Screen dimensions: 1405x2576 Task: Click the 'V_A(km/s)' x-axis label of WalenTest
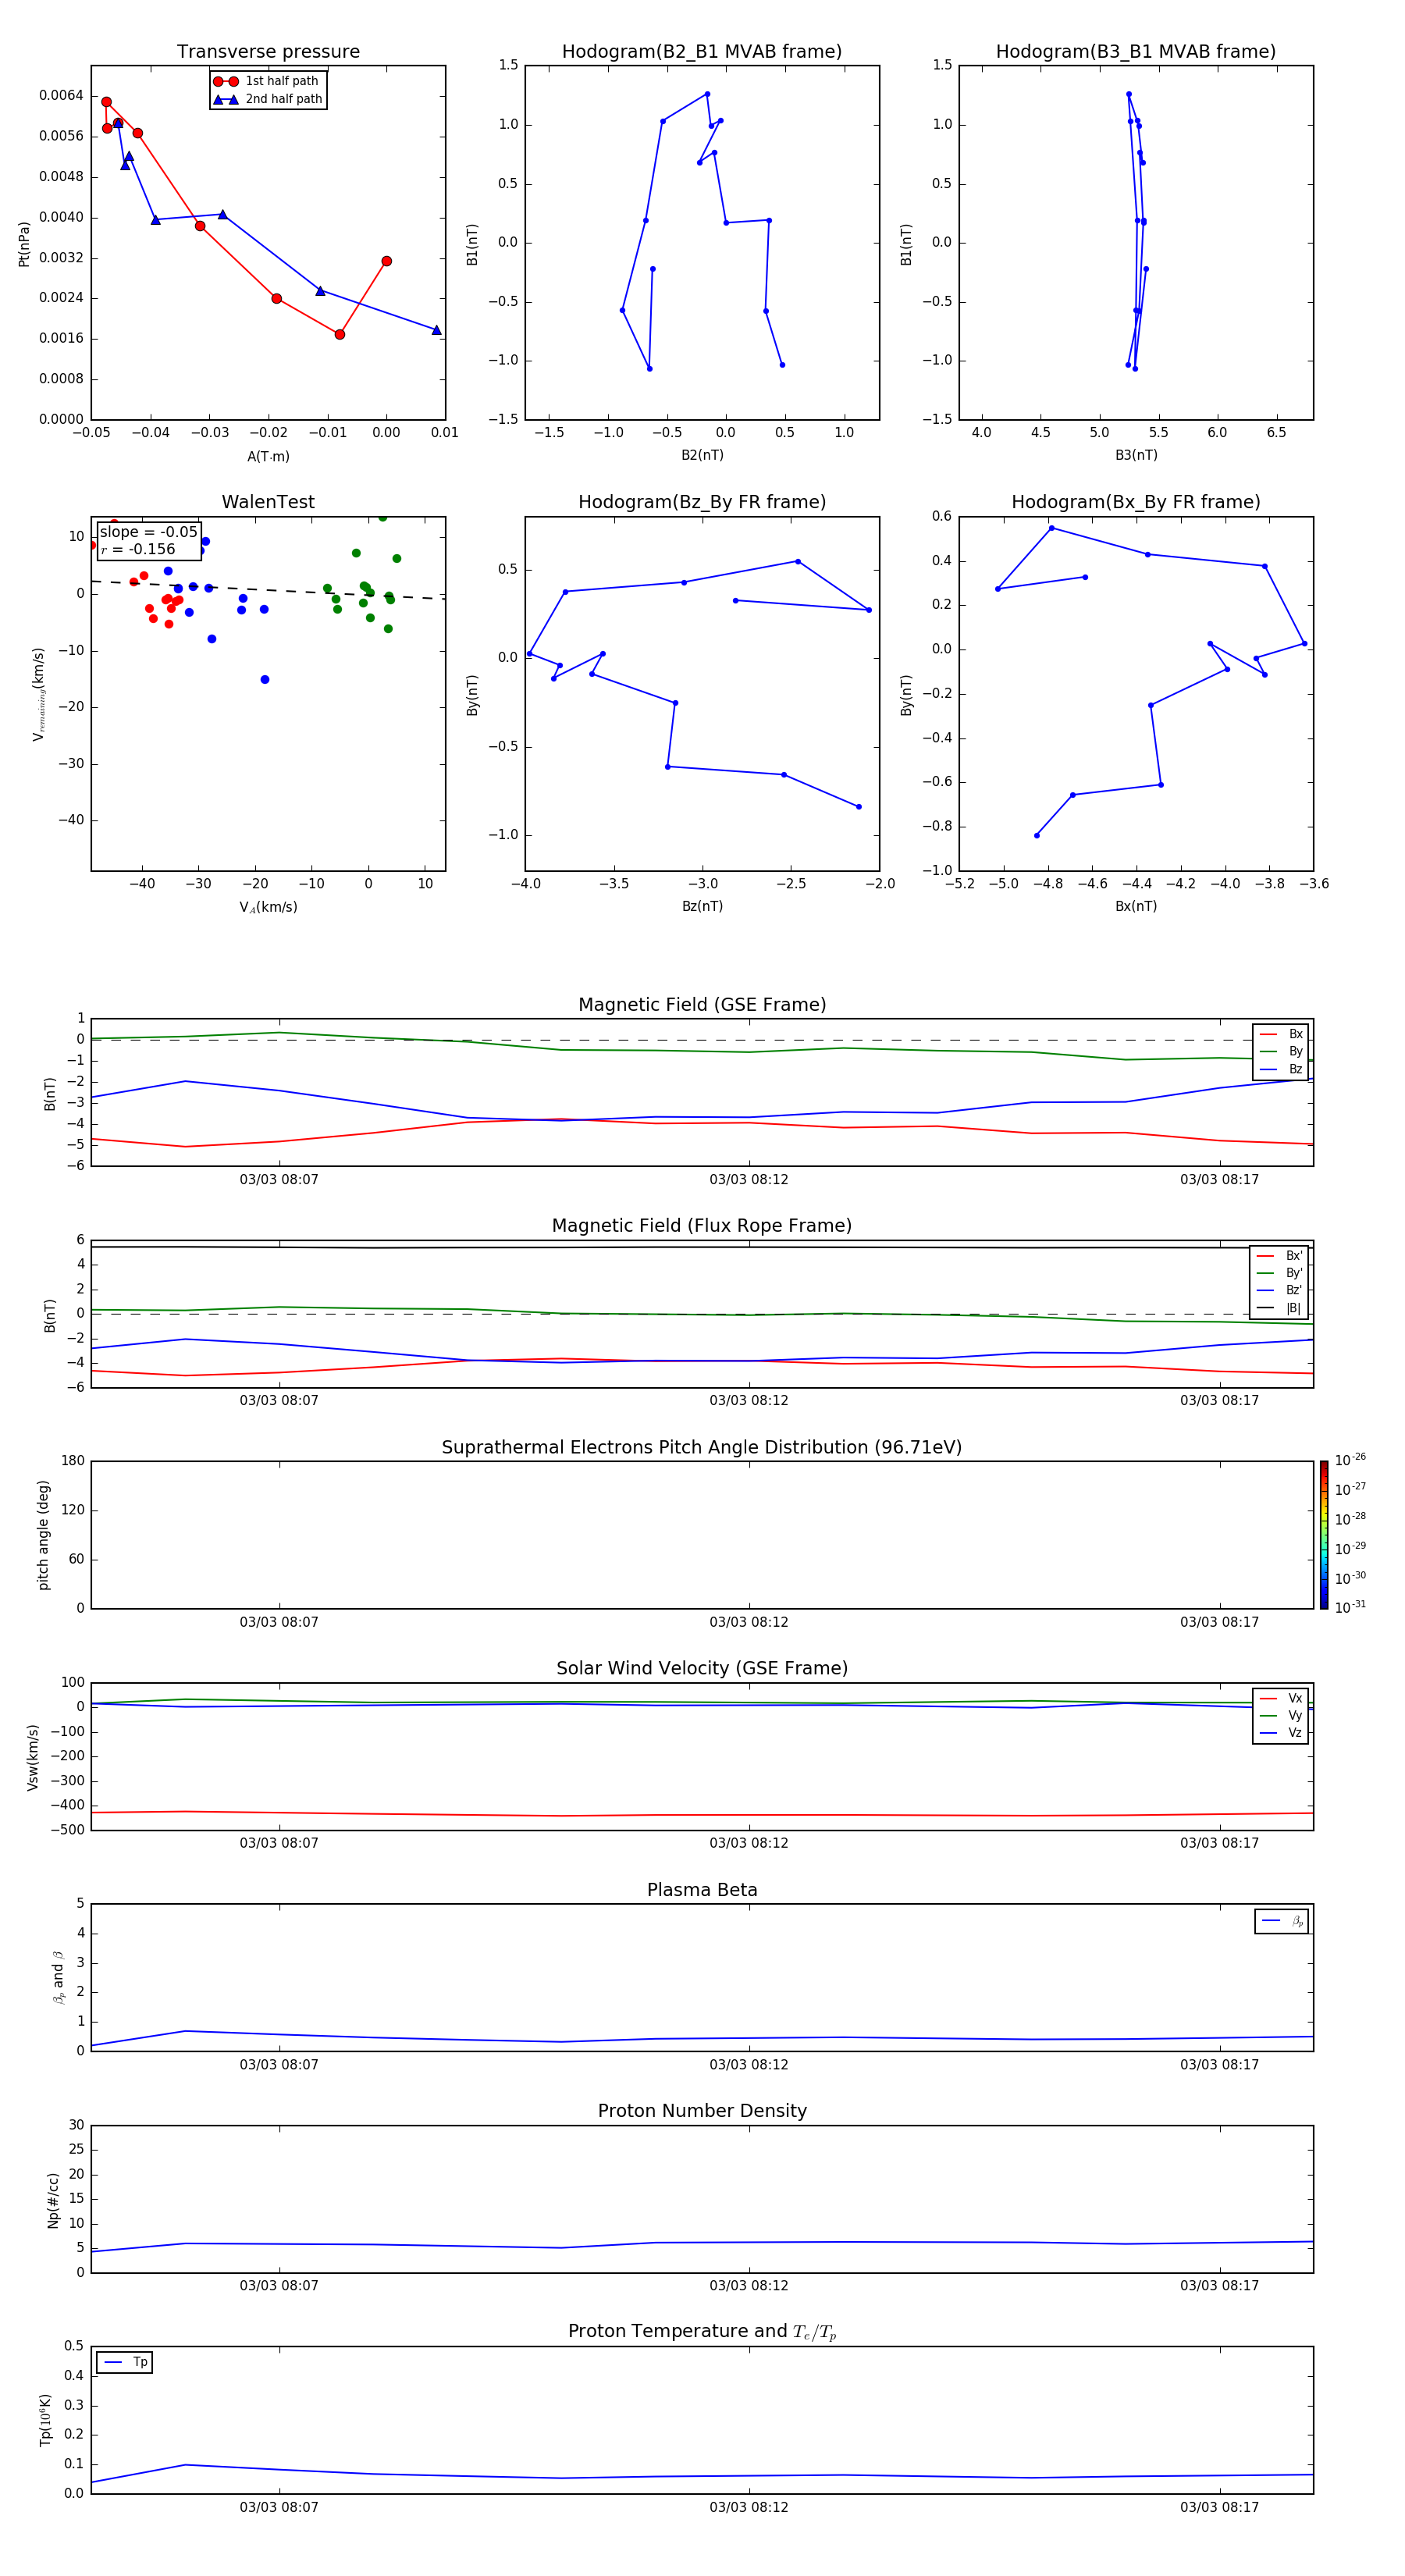coord(268,907)
